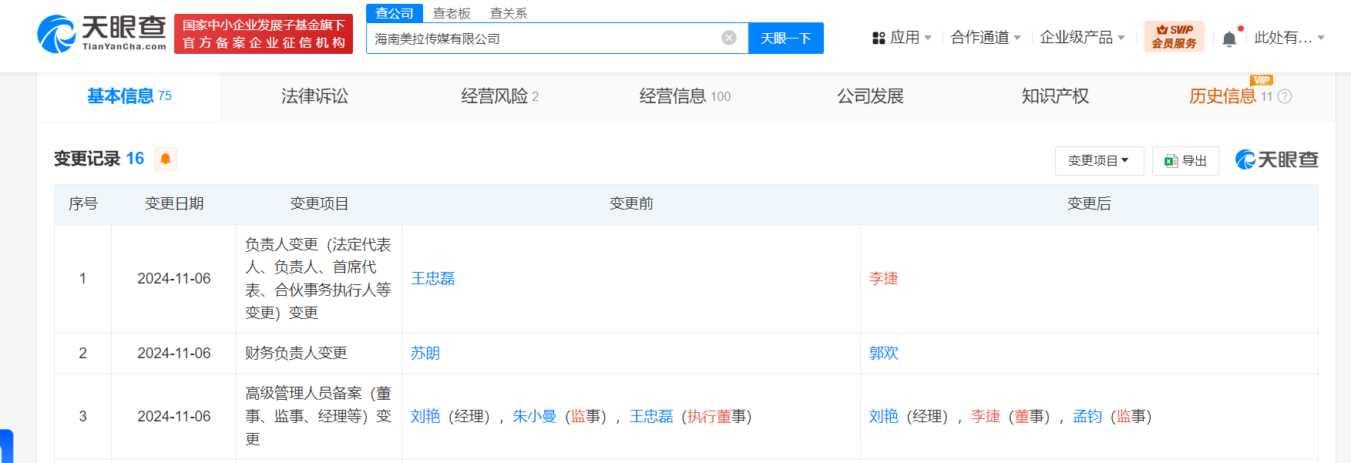Screen dimensions: 1351x463
Task: Switch to the 法律诉讼 tab
Action: tap(314, 96)
